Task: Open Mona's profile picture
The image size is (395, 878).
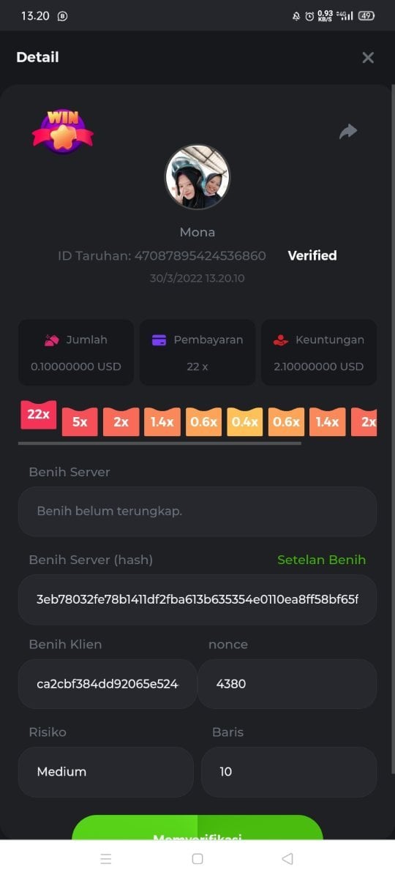Action: click(197, 177)
